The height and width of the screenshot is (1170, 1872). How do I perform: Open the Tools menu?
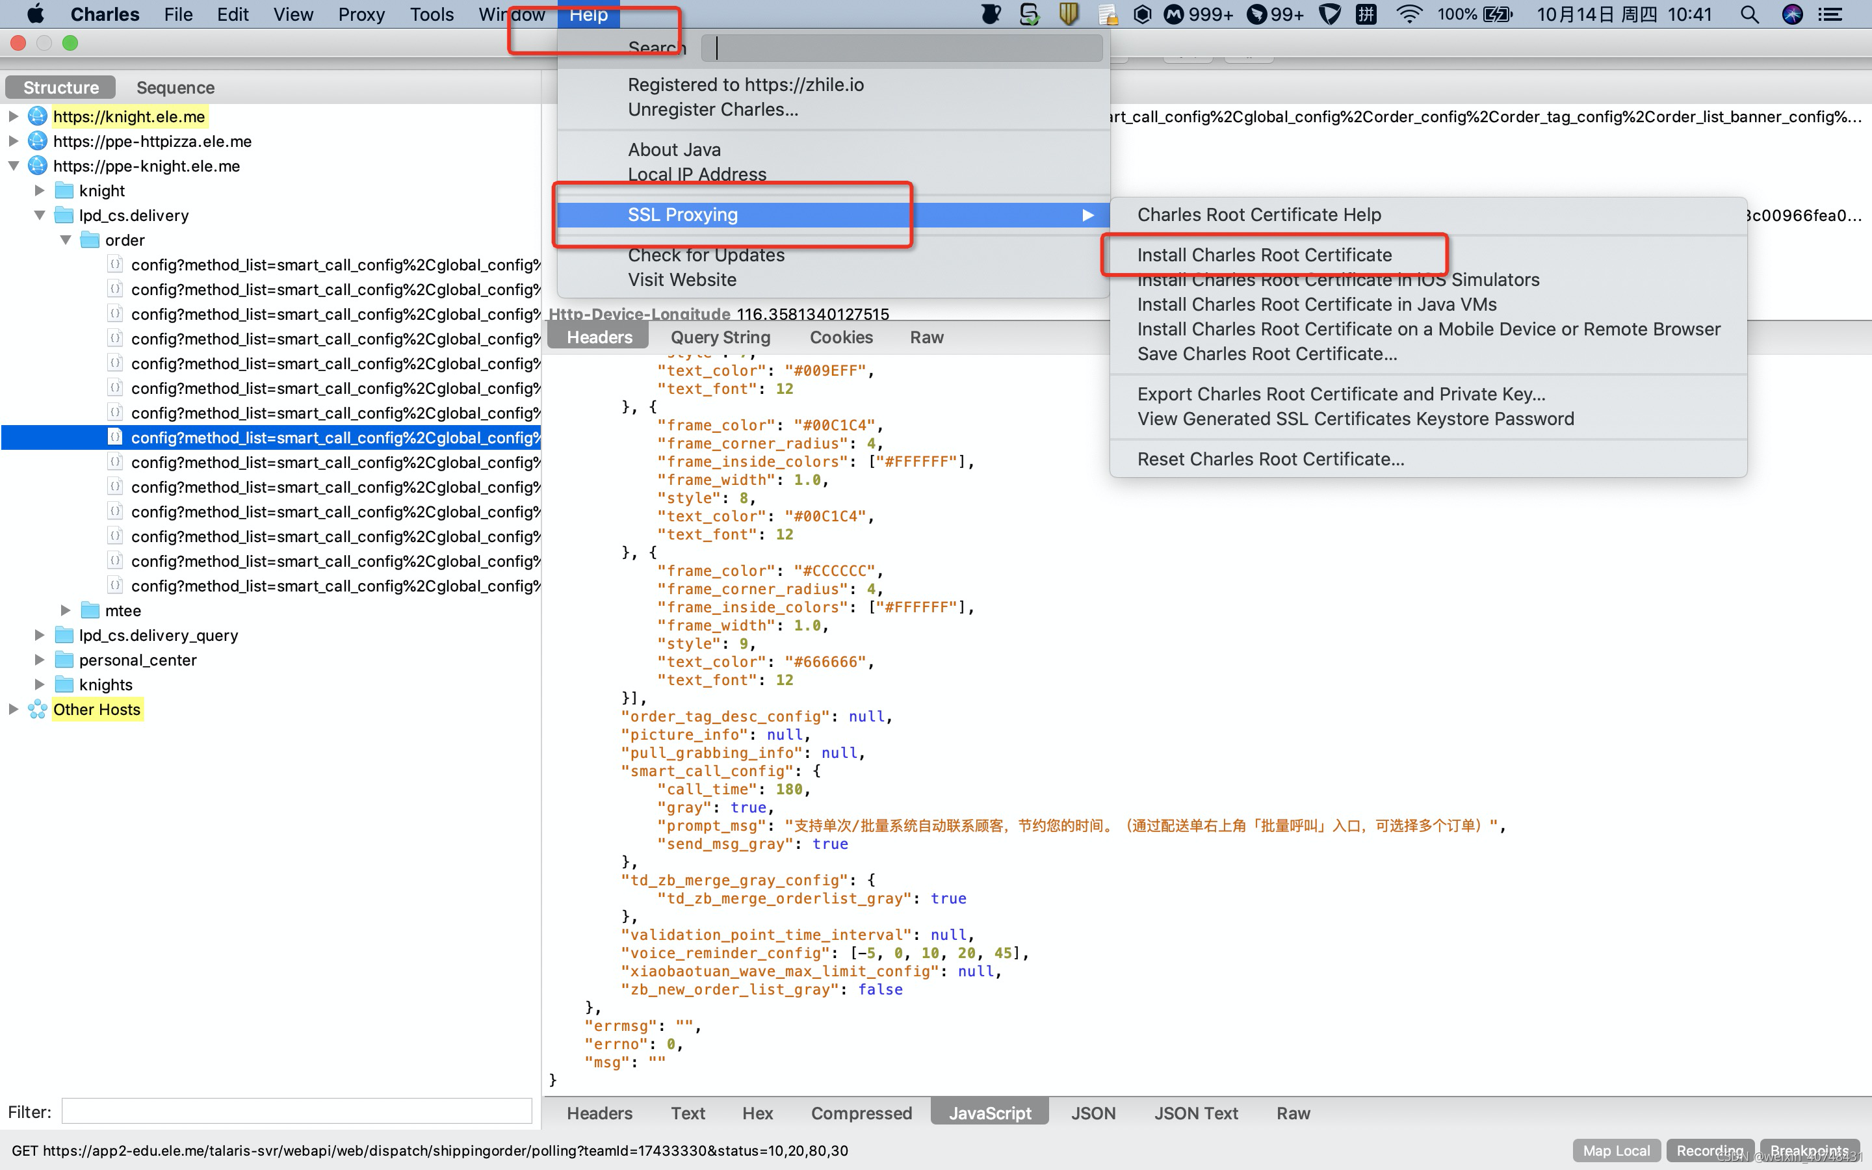pyautogui.click(x=431, y=14)
